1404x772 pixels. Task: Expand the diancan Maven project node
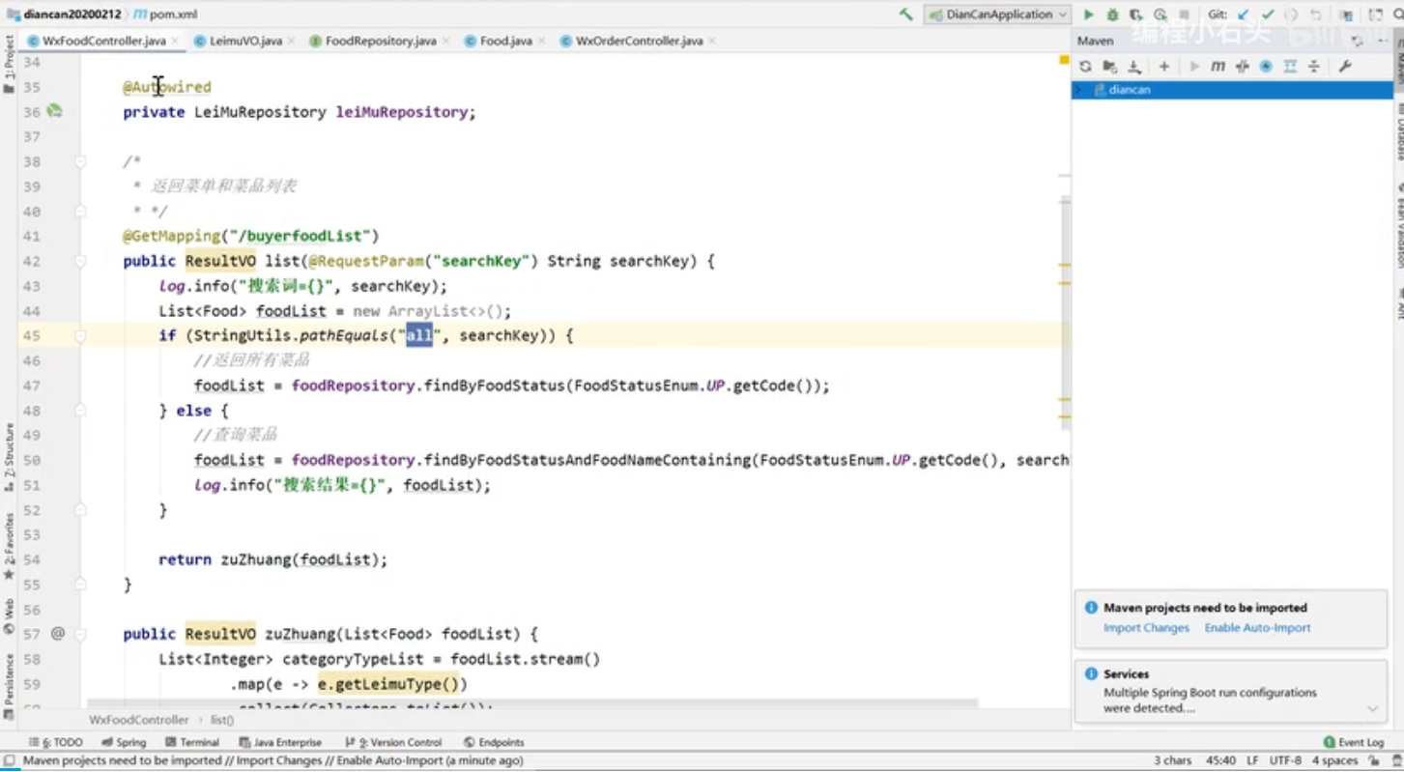click(1079, 89)
